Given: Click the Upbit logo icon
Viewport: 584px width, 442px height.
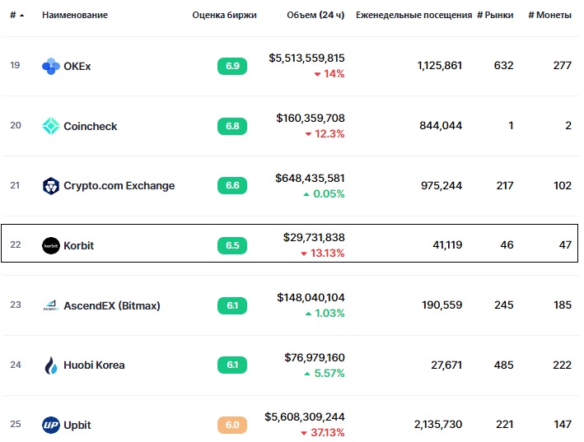Looking at the screenshot, I should 50,425.
